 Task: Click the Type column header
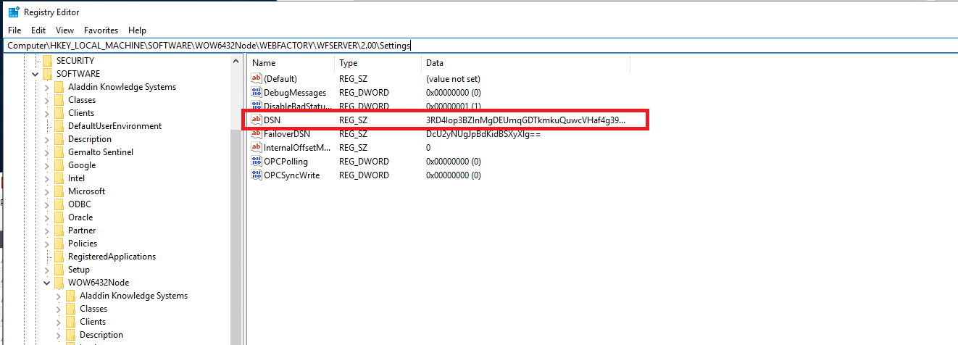[x=377, y=63]
